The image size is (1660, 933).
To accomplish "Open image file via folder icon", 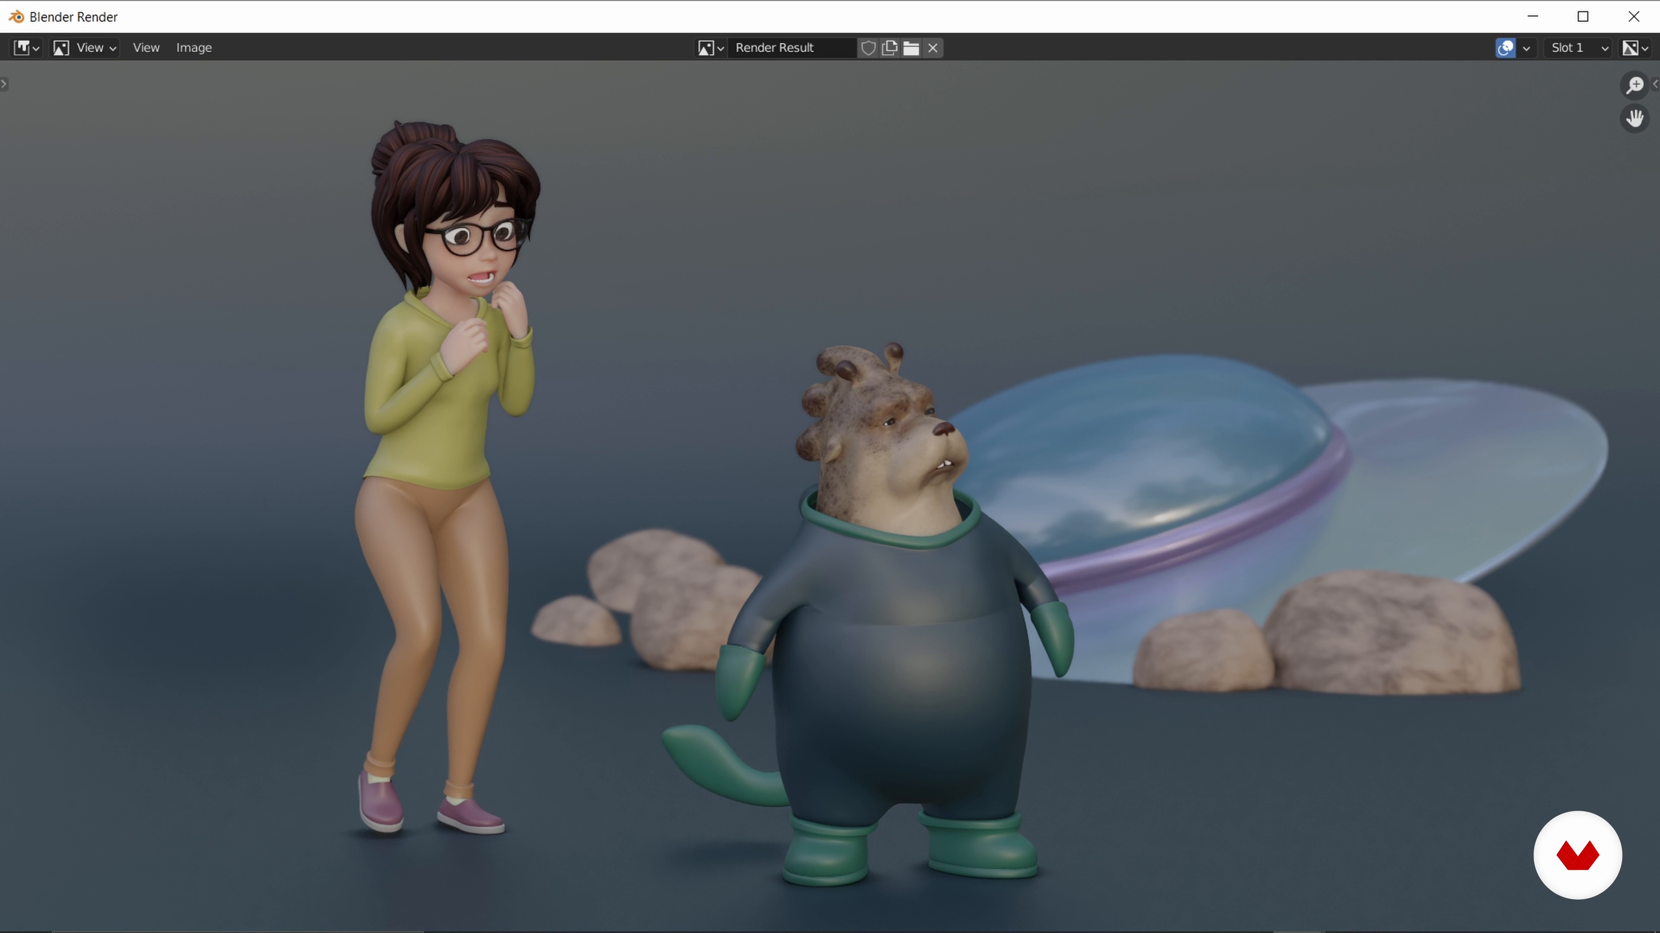I will tap(911, 48).
